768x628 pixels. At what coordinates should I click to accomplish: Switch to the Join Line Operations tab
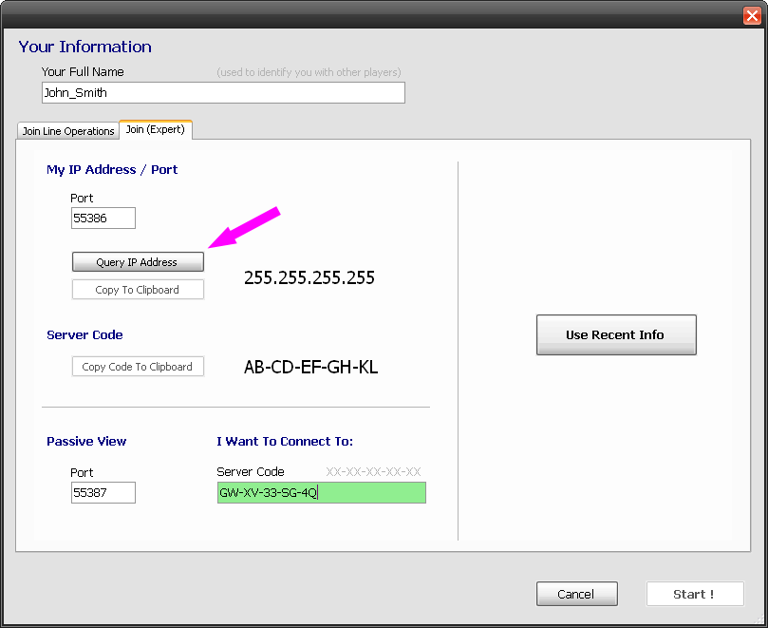click(x=68, y=131)
